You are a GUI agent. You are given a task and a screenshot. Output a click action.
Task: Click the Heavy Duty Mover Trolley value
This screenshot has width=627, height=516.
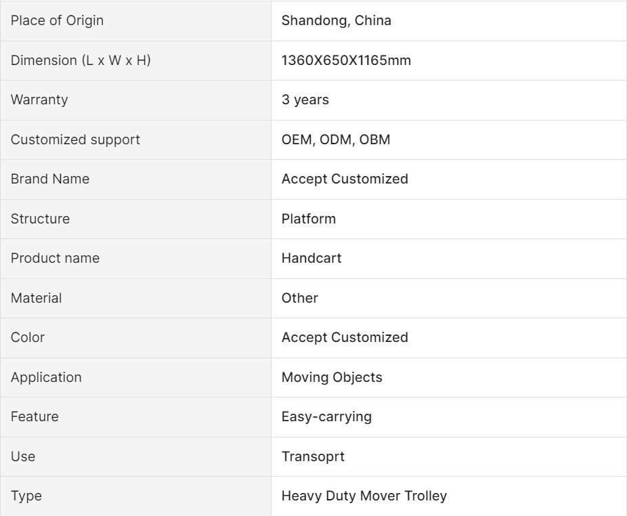(x=364, y=496)
